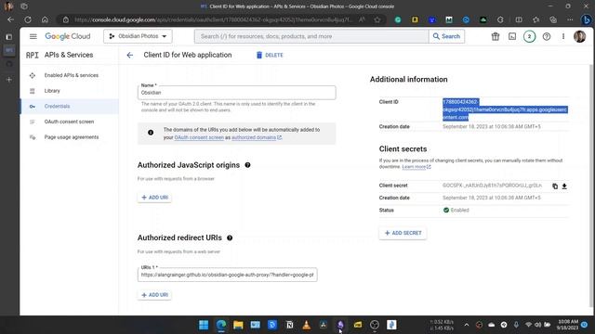Screen dimensions: 595x334
Task: Open notifications badge showing 2
Action: (x=529, y=36)
